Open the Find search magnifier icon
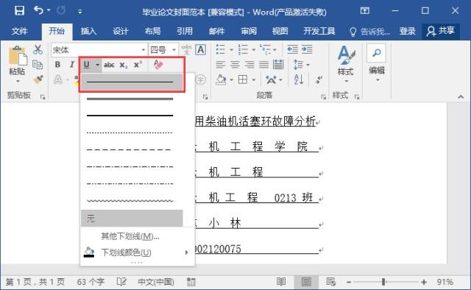Screen dimensions: 471x290 pyautogui.click(x=376, y=53)
